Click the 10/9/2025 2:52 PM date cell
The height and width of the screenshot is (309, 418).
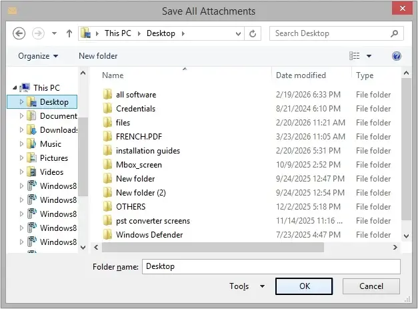308,165
